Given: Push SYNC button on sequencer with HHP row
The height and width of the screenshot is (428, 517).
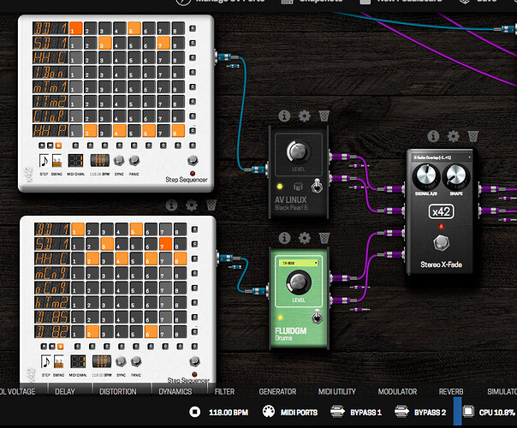Looking at the screenshot, I should point(119,161).
